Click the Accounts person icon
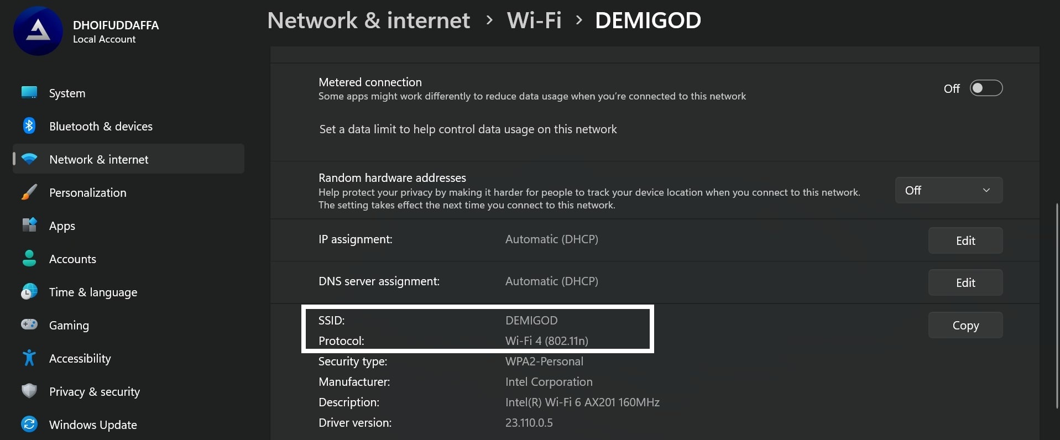1060x440 pixels. tap(29, 258)
